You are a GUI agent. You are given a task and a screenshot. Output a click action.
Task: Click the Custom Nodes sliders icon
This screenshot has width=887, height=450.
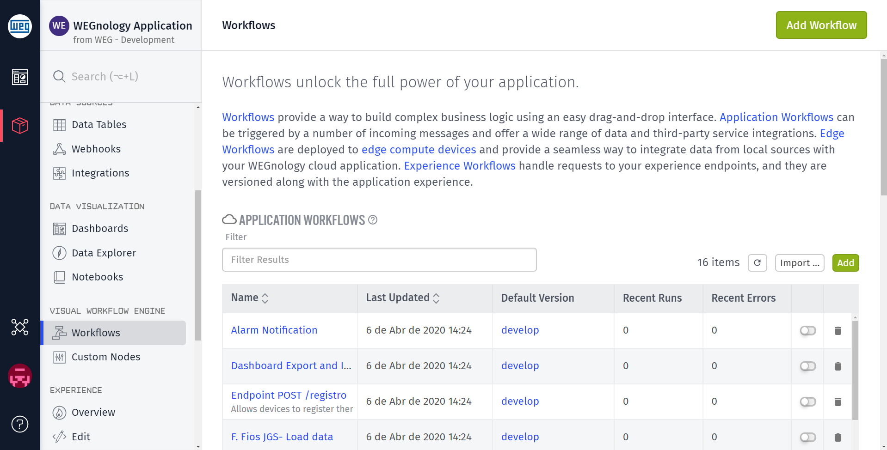[x=59, y=357]
